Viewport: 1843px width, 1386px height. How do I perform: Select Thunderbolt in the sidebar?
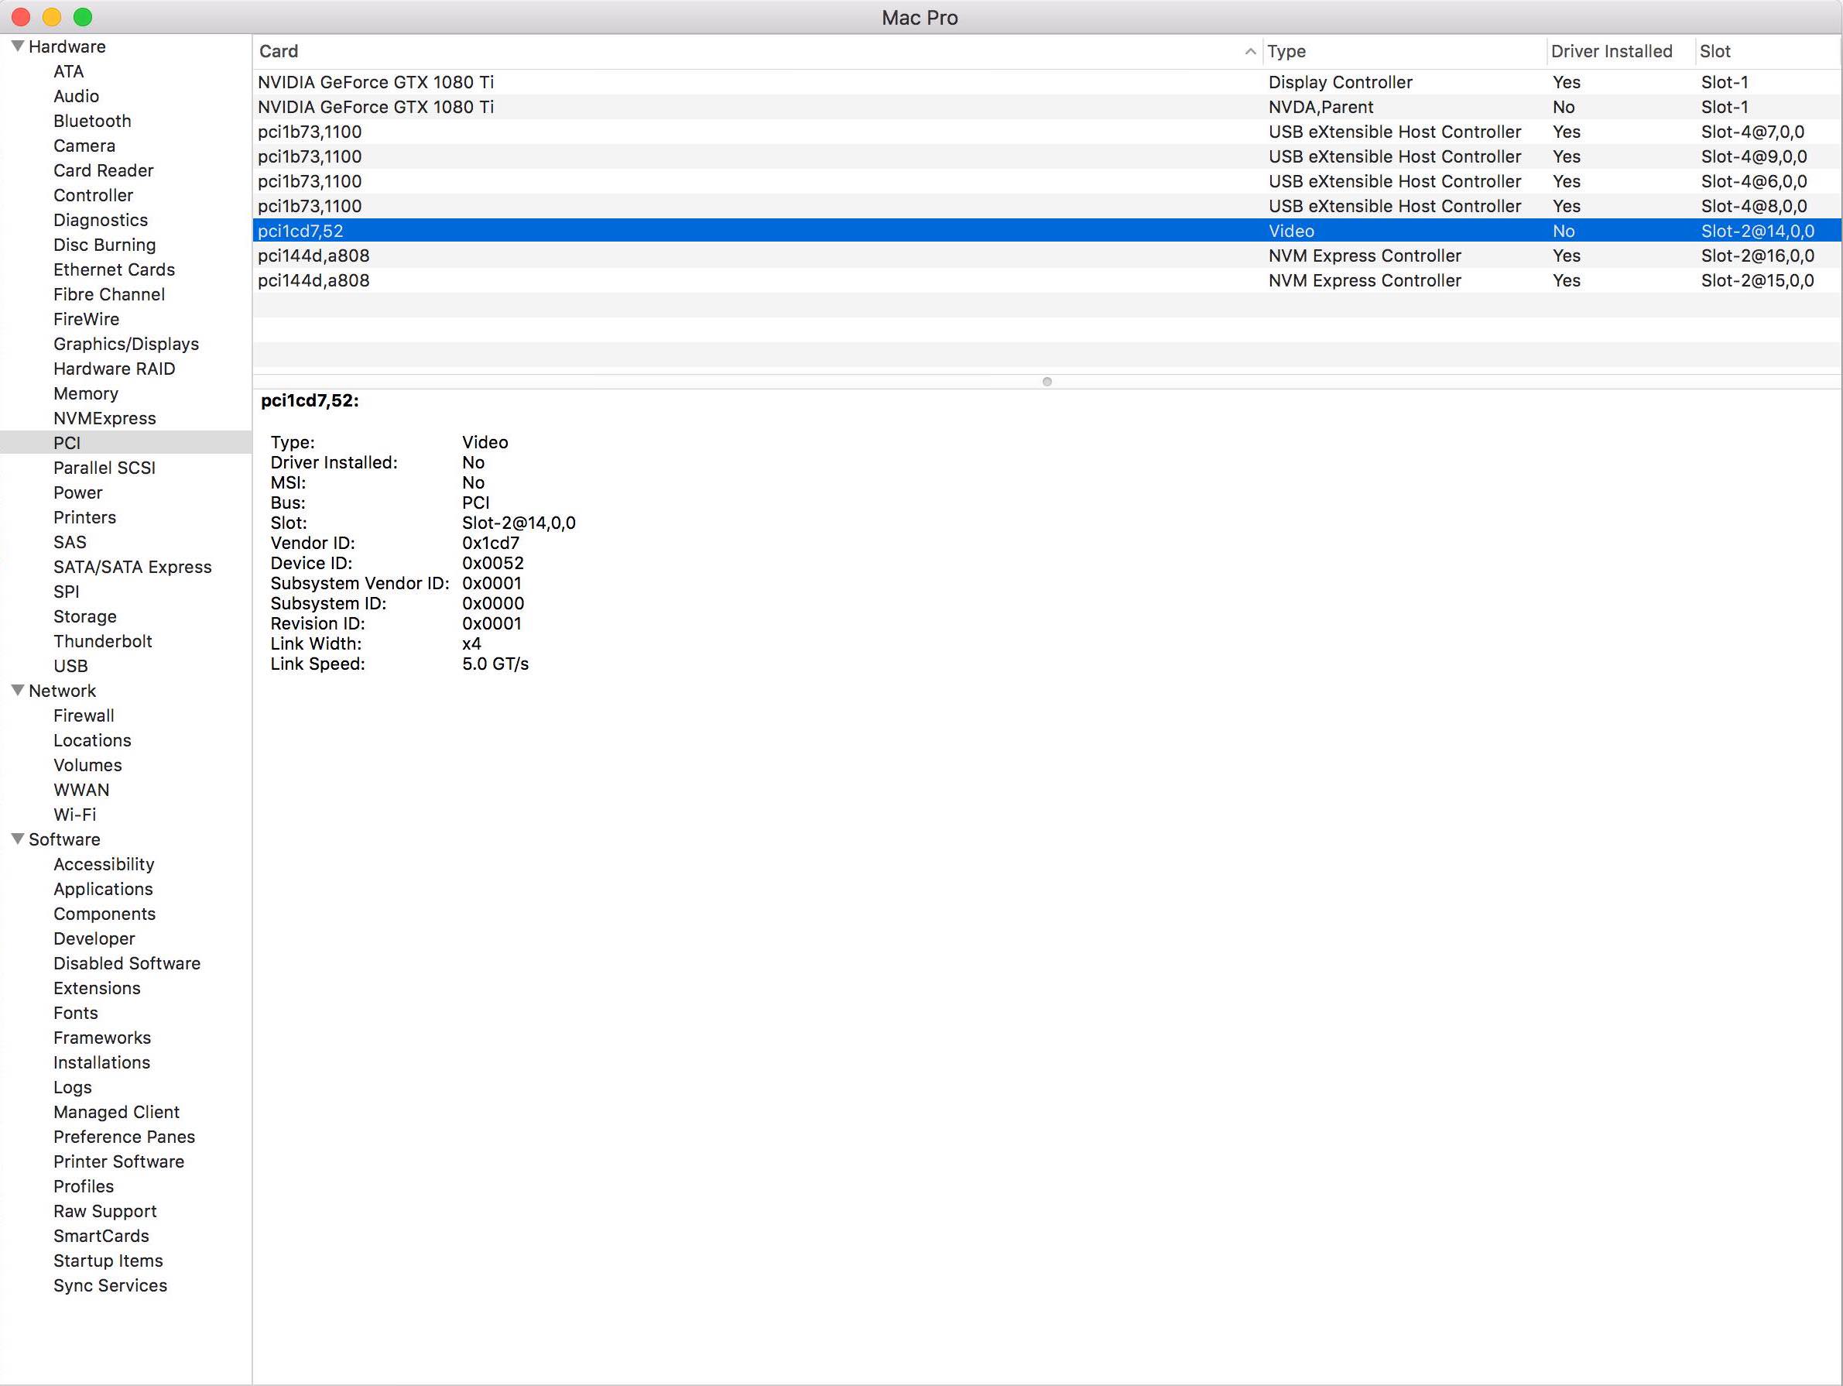coord(102,641)
